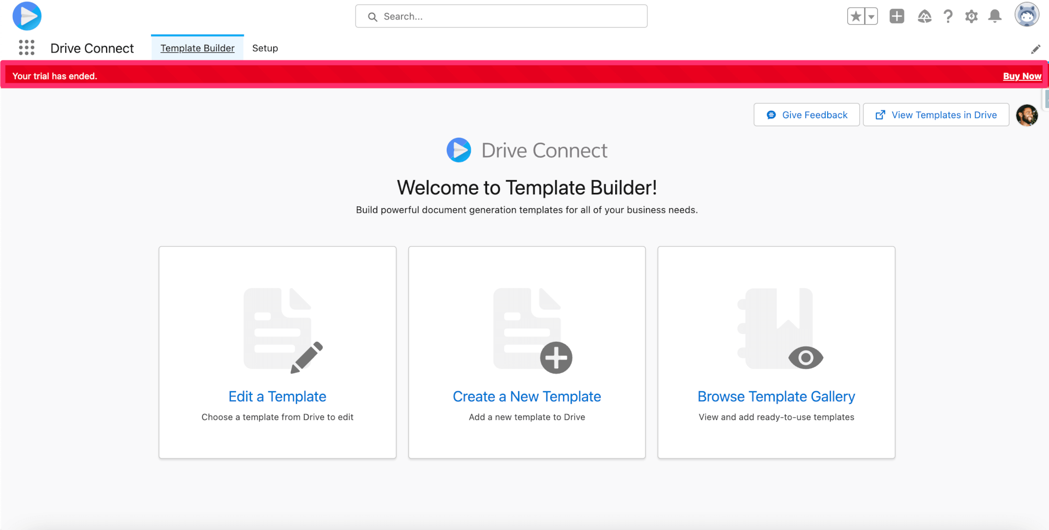
Task: Click the Drive Connect logo at top left
Action: 27,16
